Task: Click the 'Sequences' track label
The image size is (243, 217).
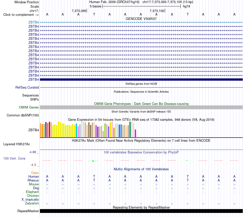Action: click(x=30, y=95)
